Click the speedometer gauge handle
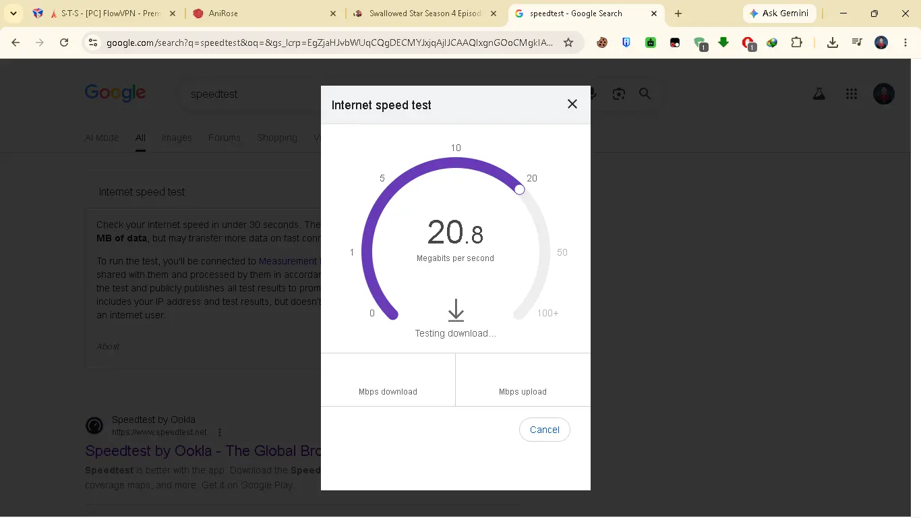This screenshot has height=518, width=921. (x=519, y=190)
